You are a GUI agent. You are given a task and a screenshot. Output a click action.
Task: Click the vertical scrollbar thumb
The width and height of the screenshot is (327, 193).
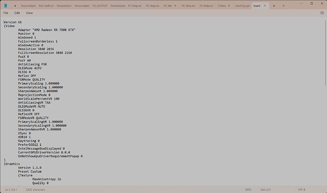point(325,53)
